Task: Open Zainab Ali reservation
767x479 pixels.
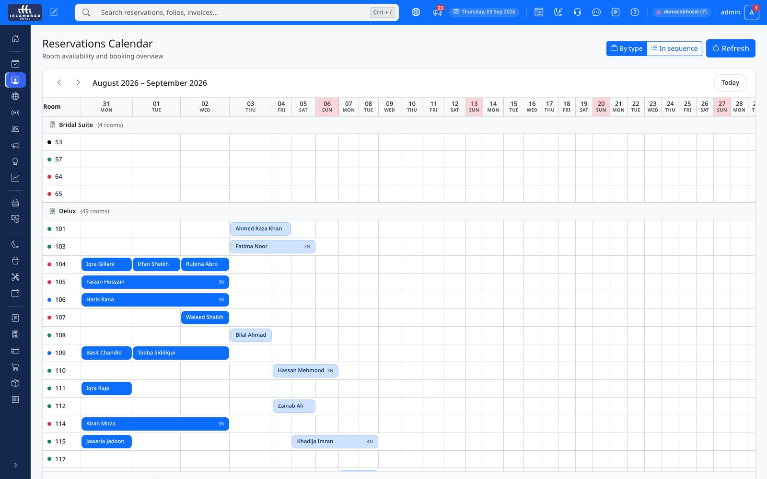Action: pos(294,406)
